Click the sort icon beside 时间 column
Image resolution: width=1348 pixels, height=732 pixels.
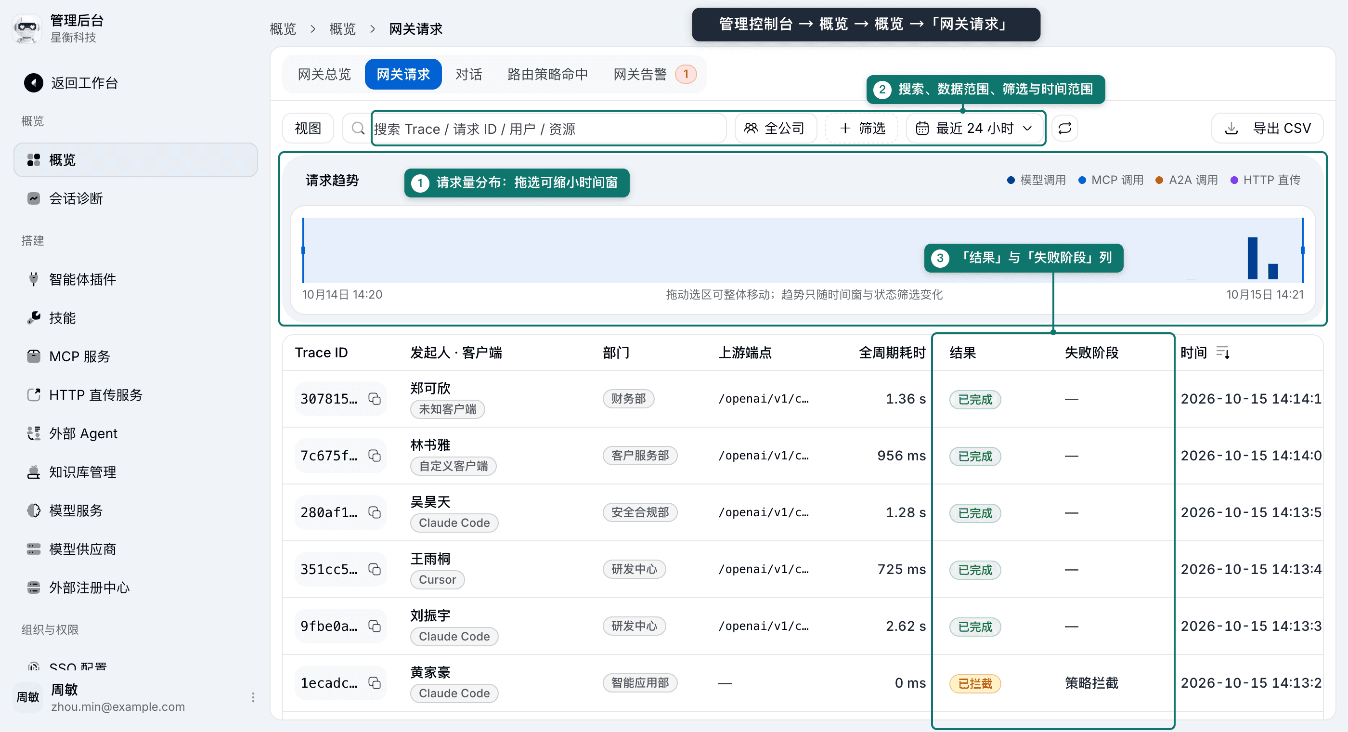tap(1223, 353)
